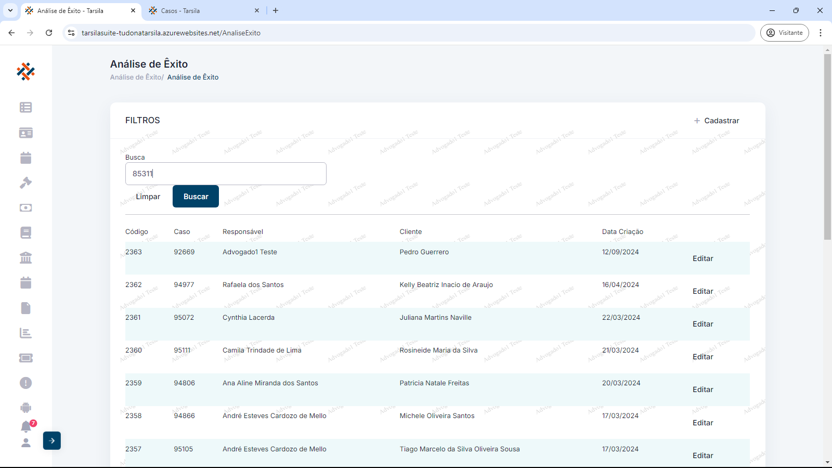Open the money bill icon in sidebar
The image size is (832, 468).
pyautogui.click(x=25, y=208)
